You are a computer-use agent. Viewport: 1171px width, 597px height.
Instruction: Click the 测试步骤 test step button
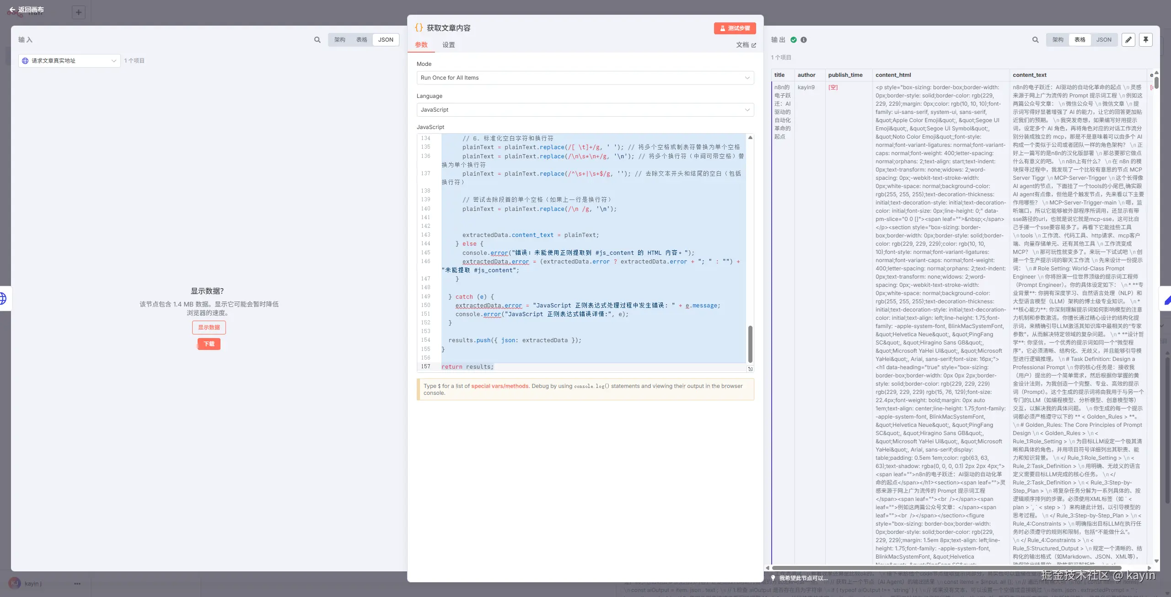[735, 28]
